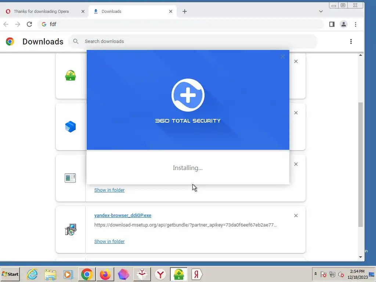Click the Action Center flag tray icon
376x282 pixels.
323,274
